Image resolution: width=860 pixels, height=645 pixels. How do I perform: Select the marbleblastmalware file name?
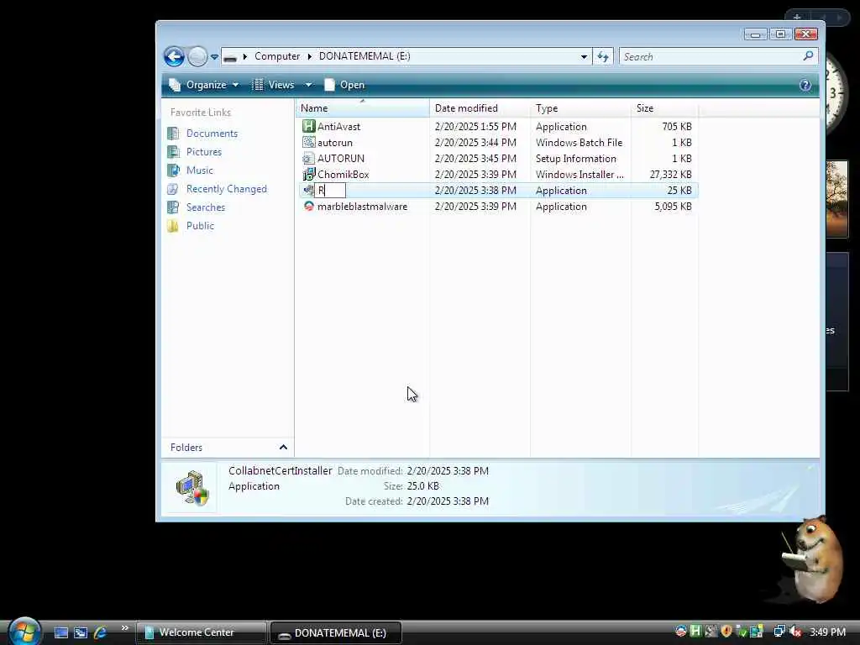pos(362,207)
